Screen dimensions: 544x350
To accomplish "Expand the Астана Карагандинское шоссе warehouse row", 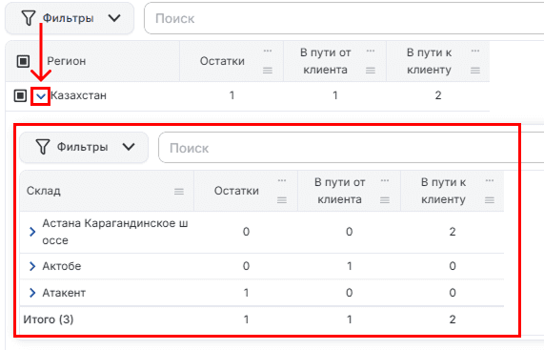I will [32, 232].
